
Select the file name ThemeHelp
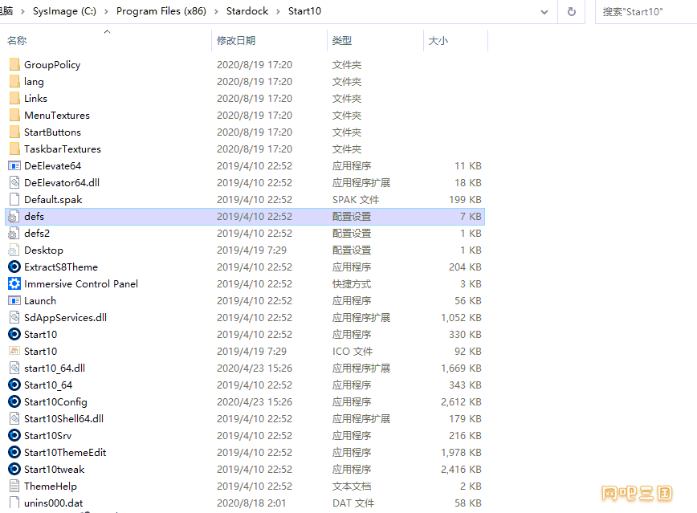51,486
